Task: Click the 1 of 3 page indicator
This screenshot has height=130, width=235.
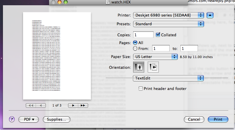Action: 57,105
